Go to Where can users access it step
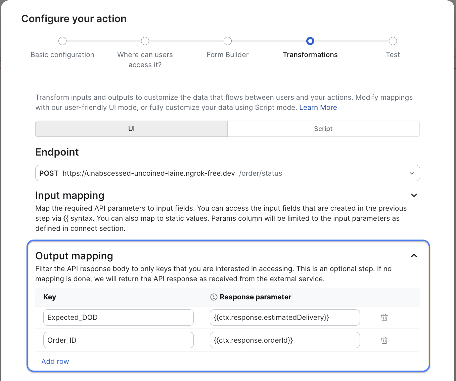 [145, 41]
